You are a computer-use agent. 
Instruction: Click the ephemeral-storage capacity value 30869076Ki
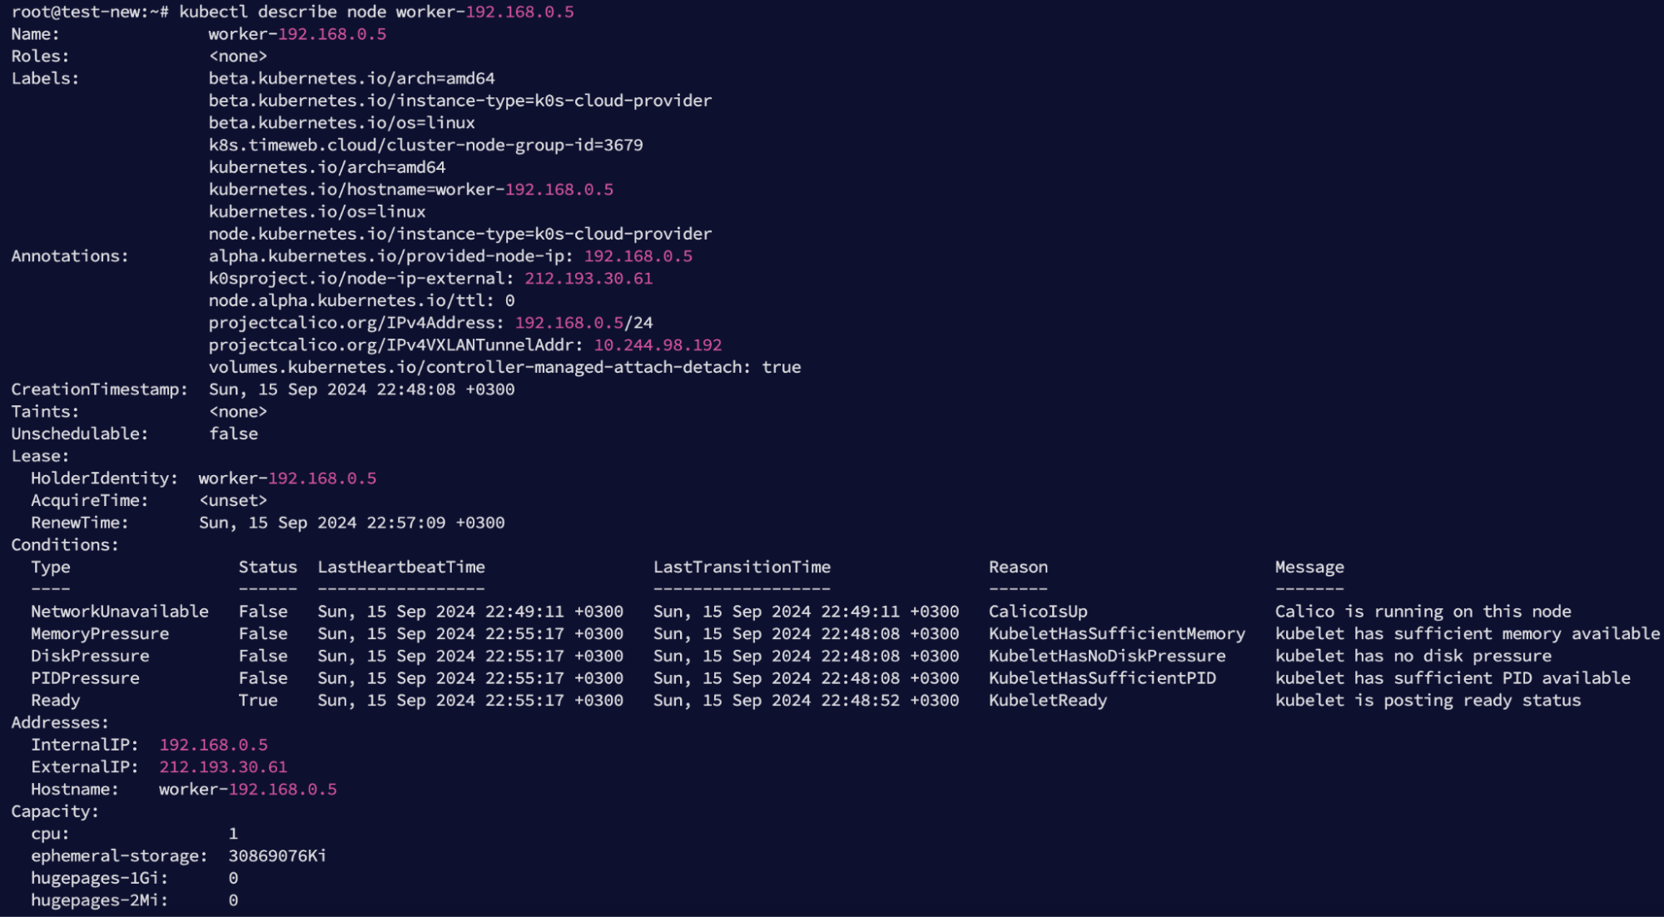[x=276, y=855]
